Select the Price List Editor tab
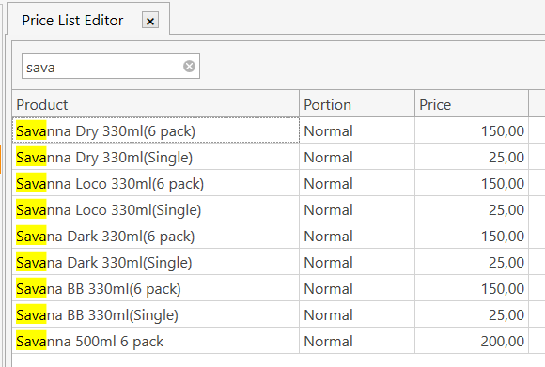 [x=72, y=20]
